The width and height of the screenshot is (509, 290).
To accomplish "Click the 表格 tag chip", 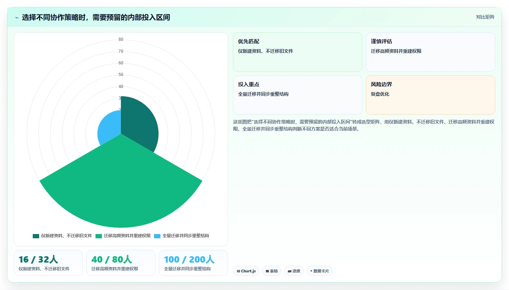I will pyautogui.click(x=271, y=271).
